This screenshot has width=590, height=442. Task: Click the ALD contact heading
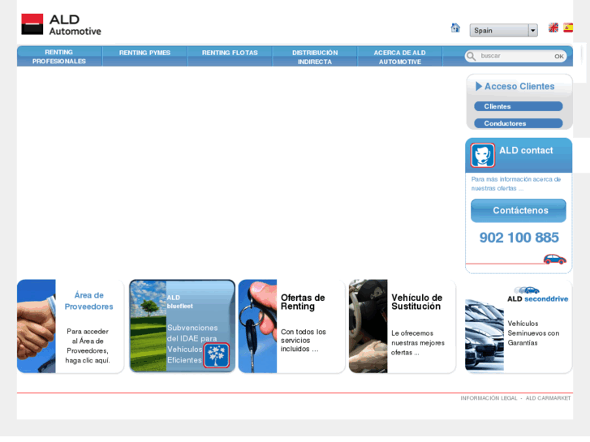pos(526,151)
